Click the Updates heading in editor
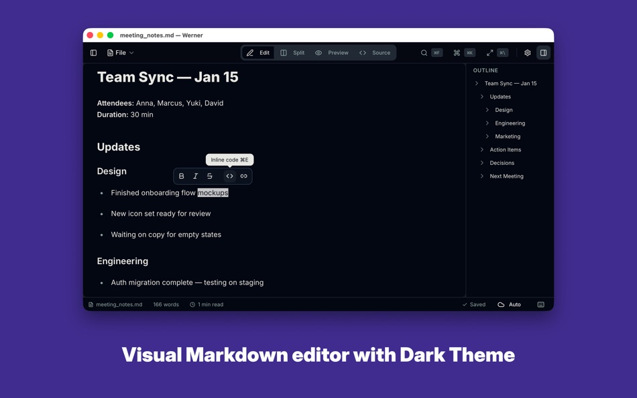Image resolution: width=637 pixels, height=398 pixels. (x=118, y=147)
